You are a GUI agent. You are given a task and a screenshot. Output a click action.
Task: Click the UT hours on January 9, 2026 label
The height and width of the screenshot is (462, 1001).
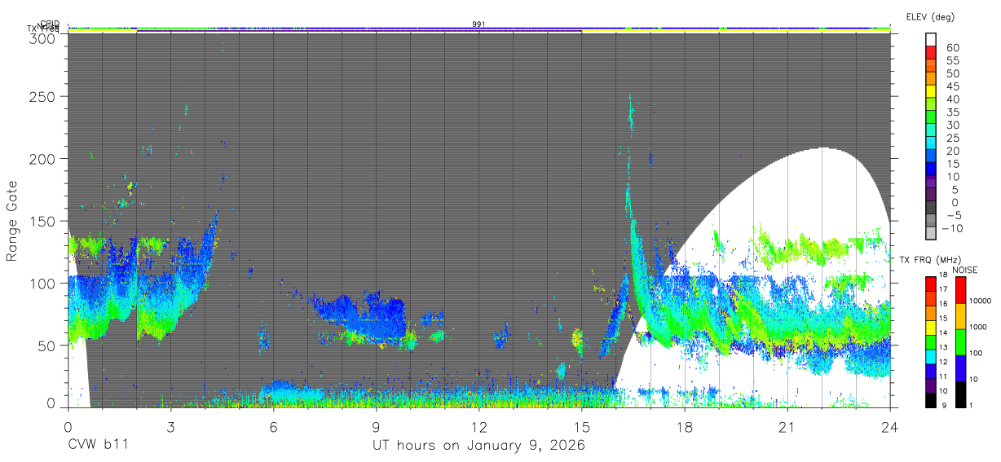(478, 446)
